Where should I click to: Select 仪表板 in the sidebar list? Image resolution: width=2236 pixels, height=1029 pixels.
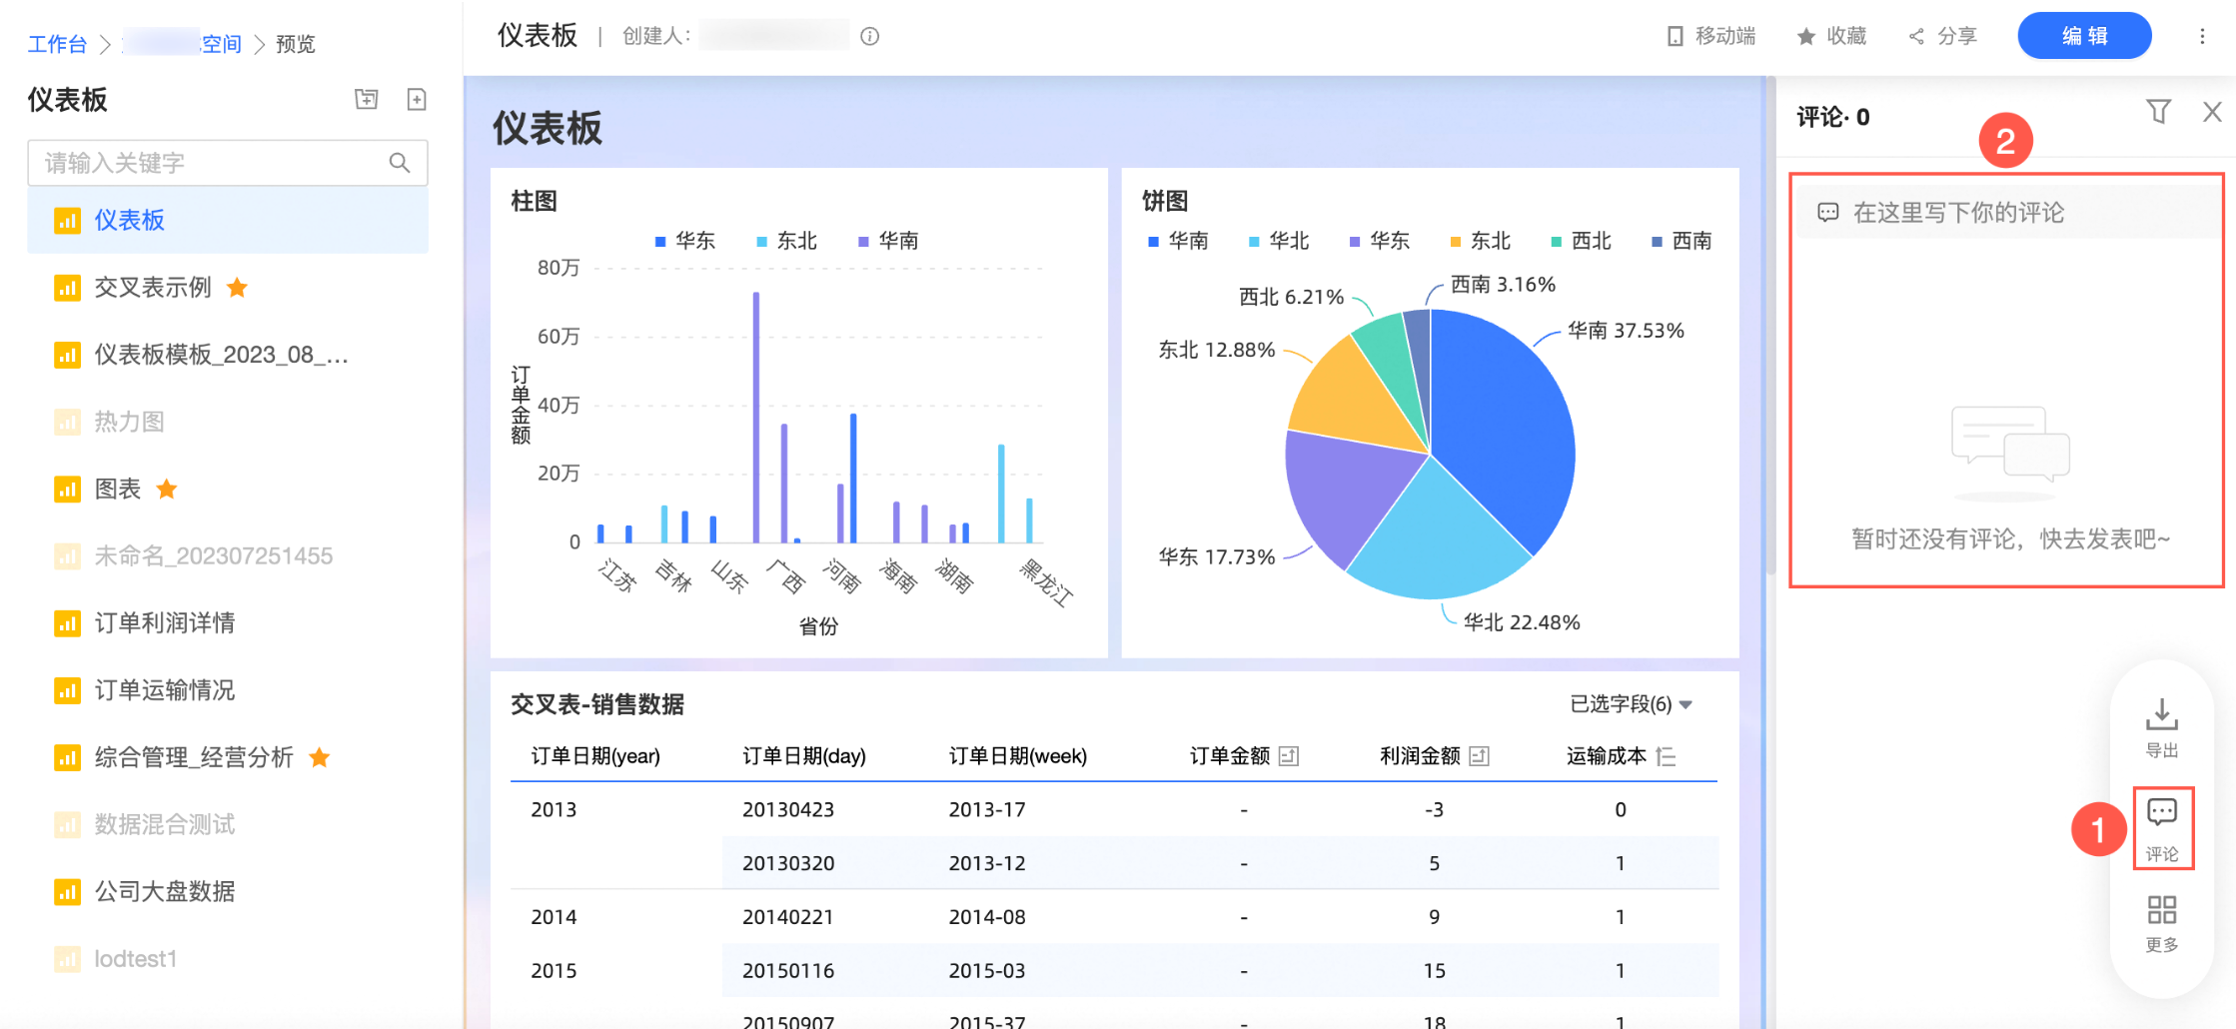point(228,221)
